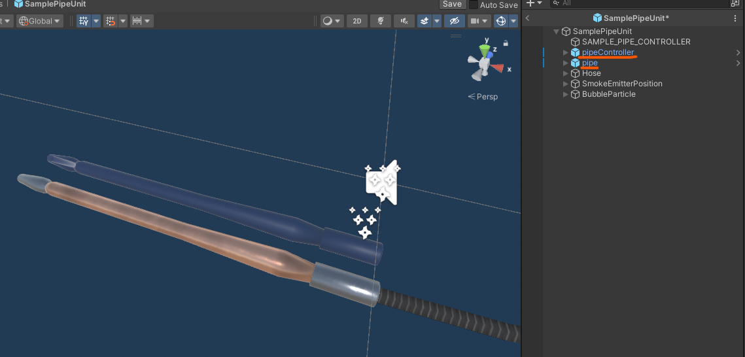The image size is (745, 357).
Task: Enable 2D view mode
Action: 357,21
